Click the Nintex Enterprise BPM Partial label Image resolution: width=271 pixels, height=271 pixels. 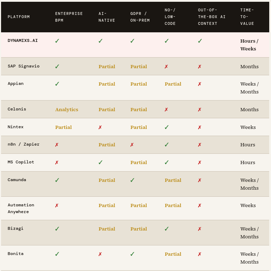click(x=63, y=127)
